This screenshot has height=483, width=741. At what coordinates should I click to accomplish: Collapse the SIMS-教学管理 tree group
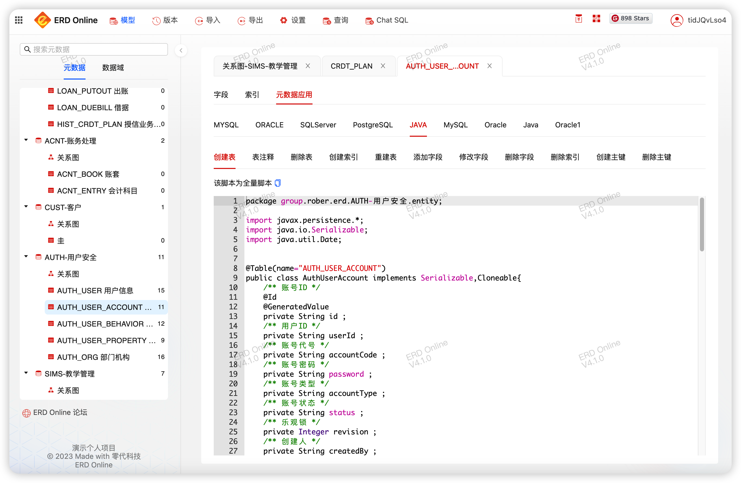[x=26, y=373]
